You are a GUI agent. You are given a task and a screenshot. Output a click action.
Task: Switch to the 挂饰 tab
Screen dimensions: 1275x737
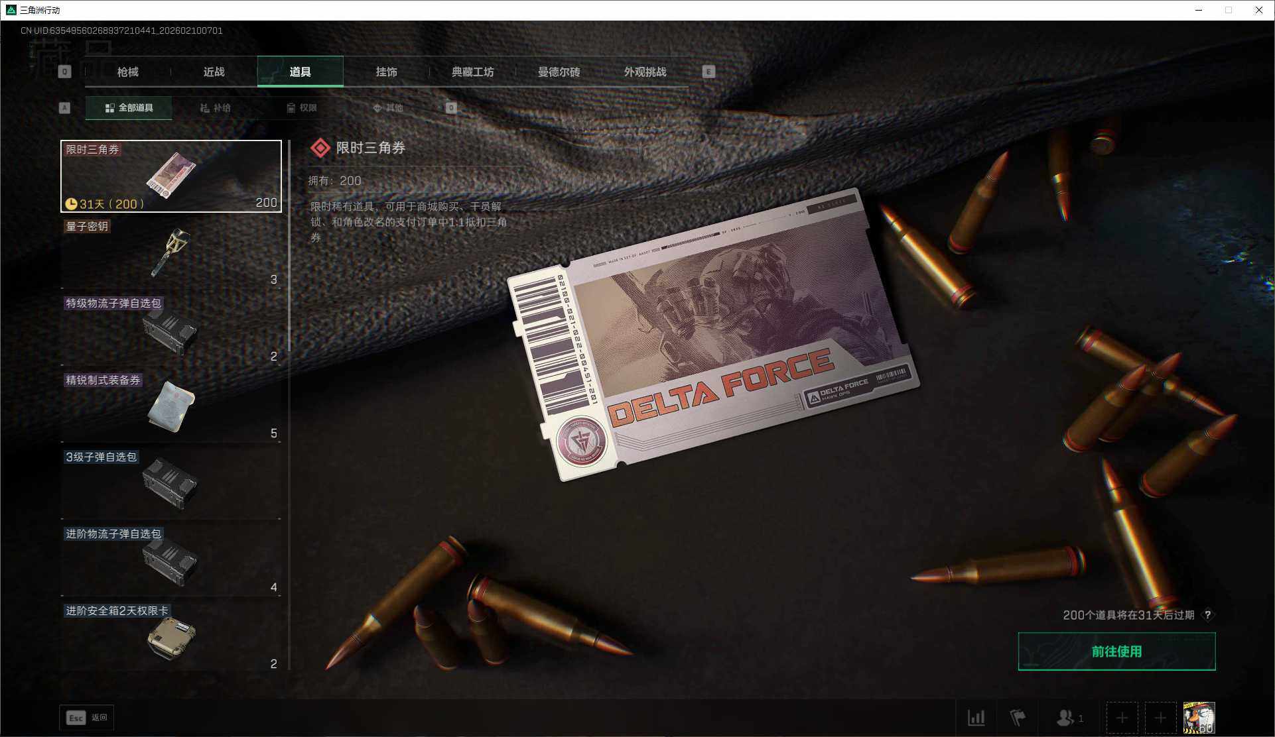point(387,72)
